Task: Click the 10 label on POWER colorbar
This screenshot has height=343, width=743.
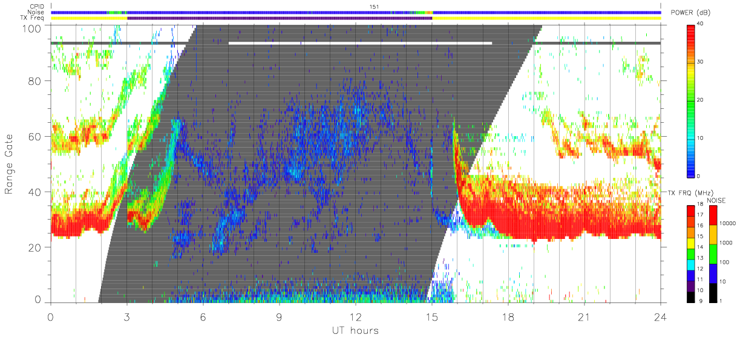Action: pos(701,139)
